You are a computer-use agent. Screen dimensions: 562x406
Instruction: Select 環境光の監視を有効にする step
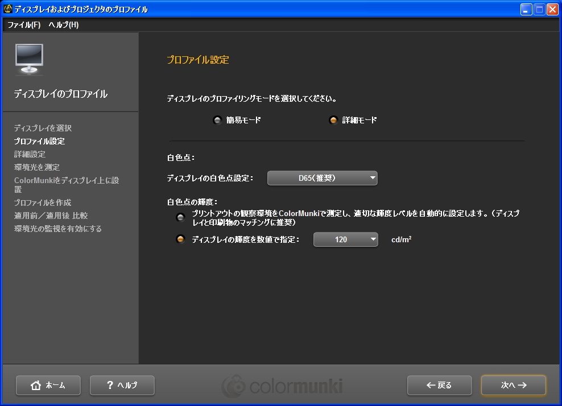click(x=58, y=229)
